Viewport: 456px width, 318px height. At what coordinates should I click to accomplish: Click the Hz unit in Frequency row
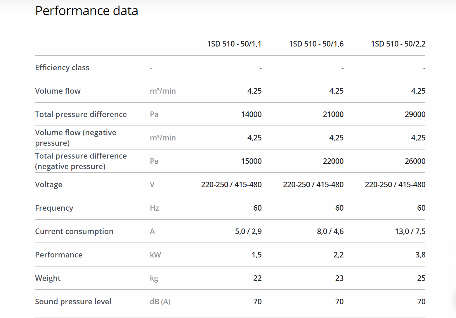pos(154,208)
